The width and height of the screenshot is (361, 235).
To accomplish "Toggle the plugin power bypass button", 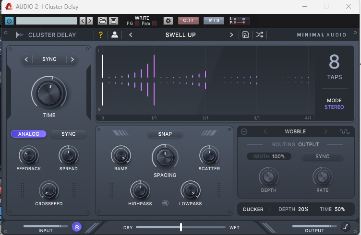I will pos(9,21).
